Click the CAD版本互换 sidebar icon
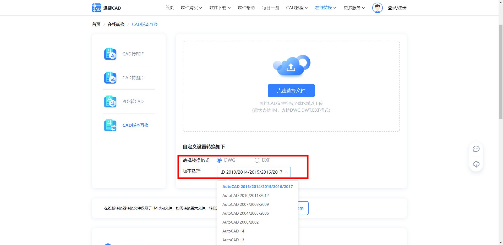Screen dimensions: 503x245 (110, 126)
